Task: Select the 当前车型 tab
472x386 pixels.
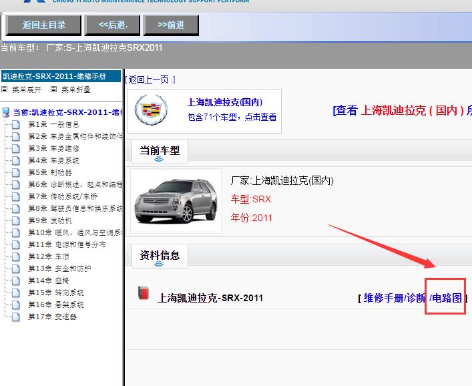Action: tap(160, 152)
